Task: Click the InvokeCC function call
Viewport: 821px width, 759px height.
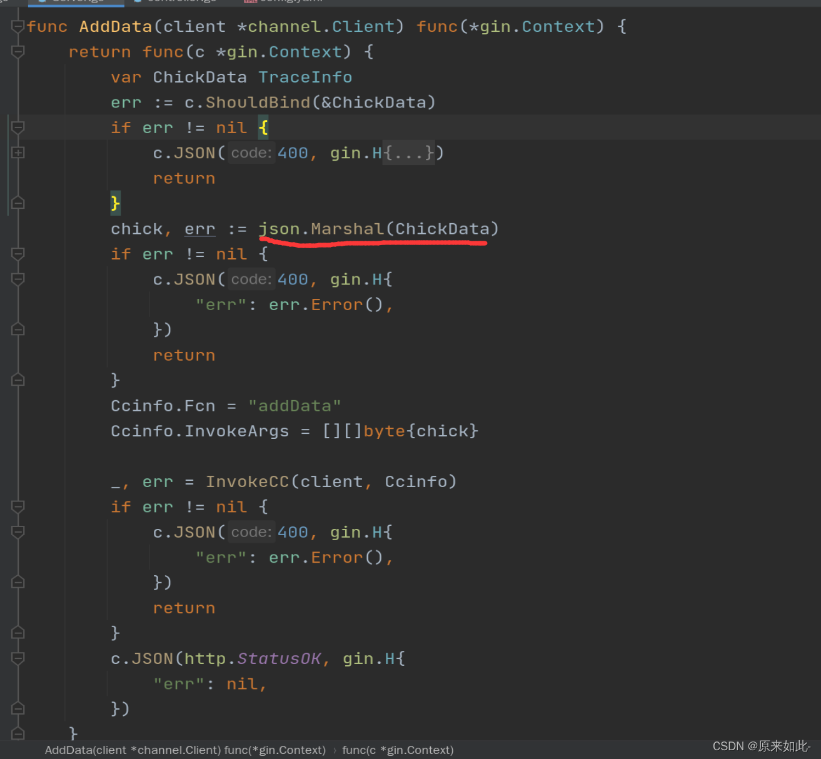Action: [x=248, y=481]
